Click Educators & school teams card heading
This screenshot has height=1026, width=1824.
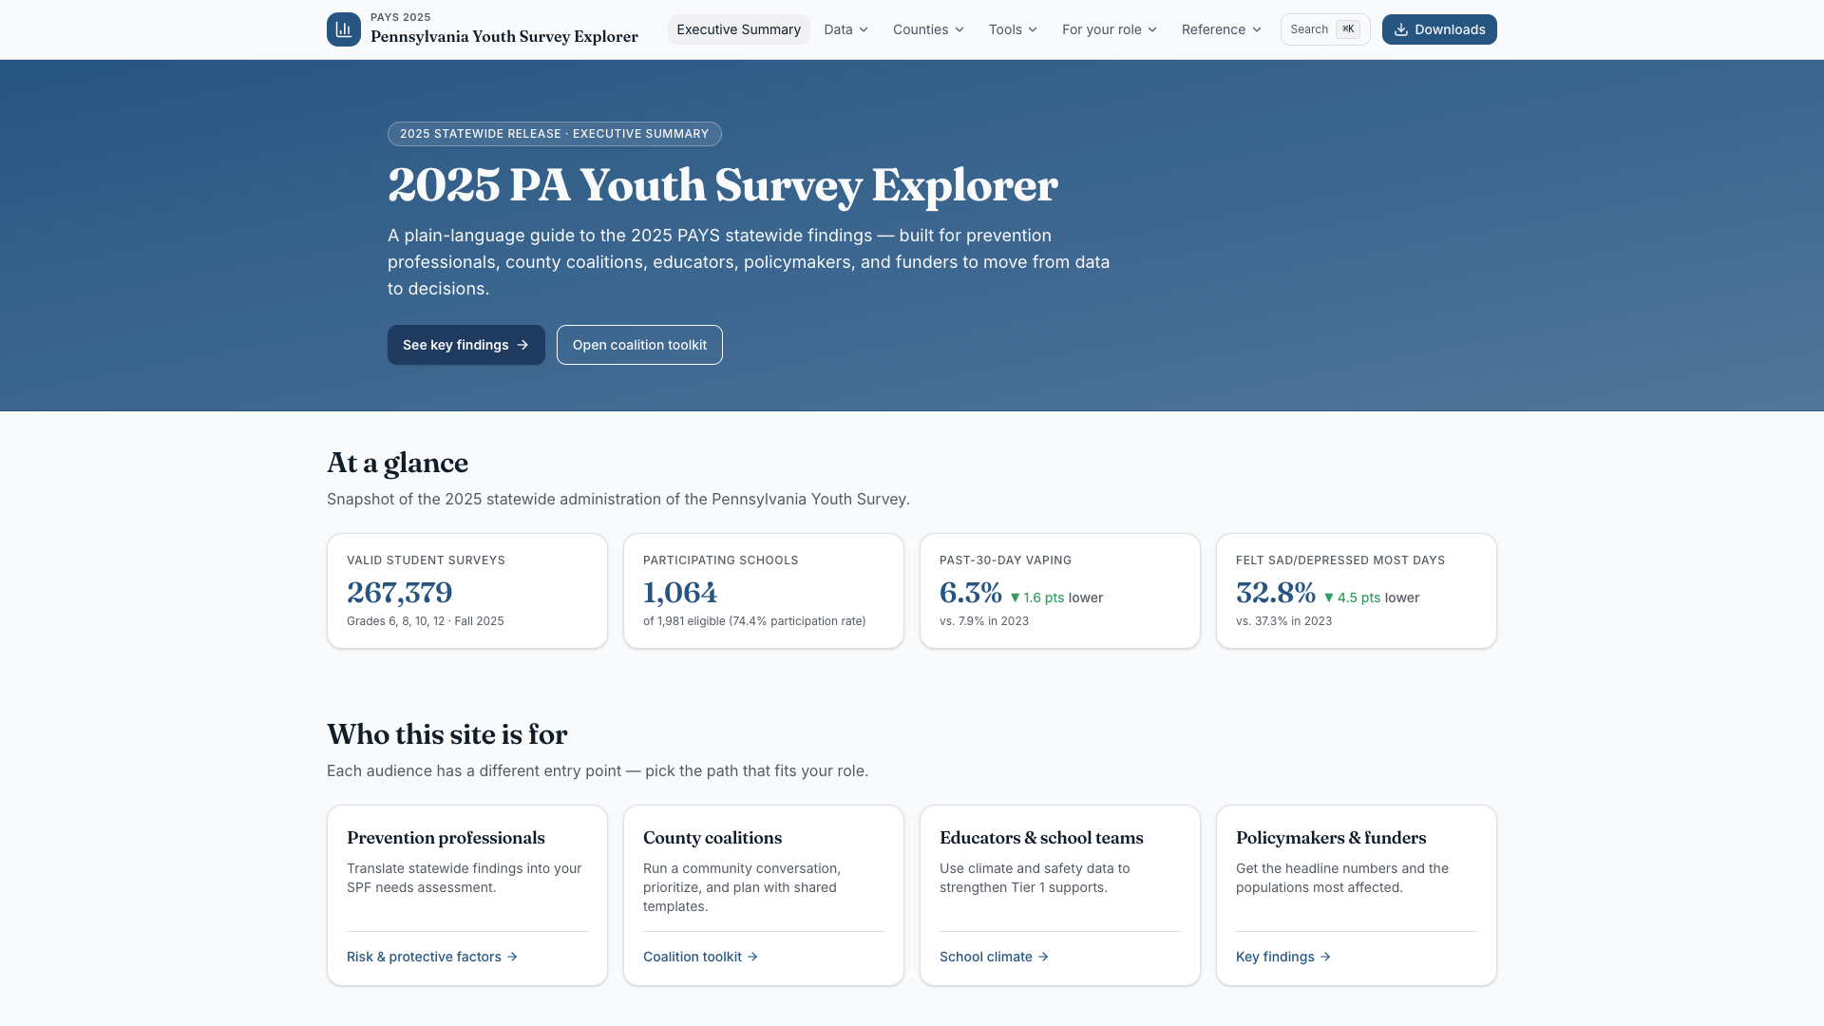point(1041,838)
